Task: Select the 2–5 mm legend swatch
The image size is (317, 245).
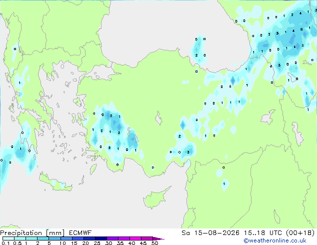Action: coord(43,238)
